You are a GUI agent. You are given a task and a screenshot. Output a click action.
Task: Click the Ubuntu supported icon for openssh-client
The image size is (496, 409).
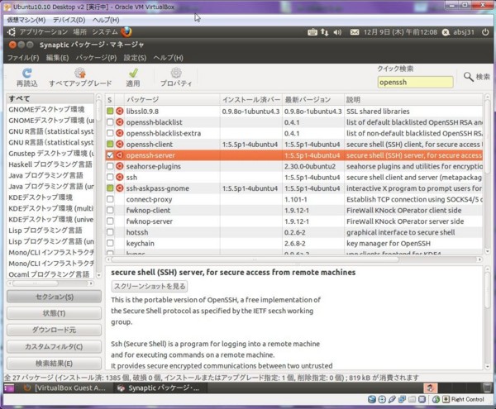120,144
